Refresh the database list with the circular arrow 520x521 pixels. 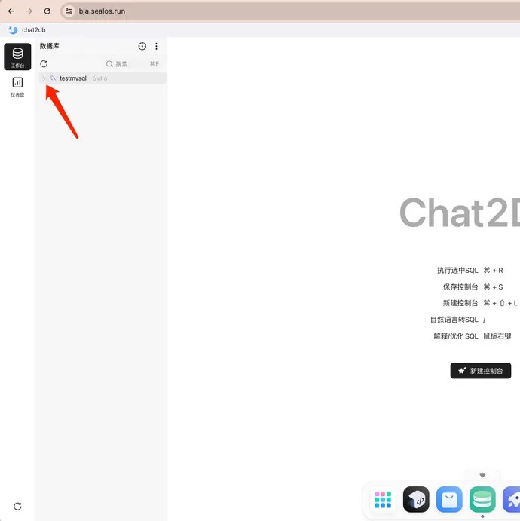[44, 64]
